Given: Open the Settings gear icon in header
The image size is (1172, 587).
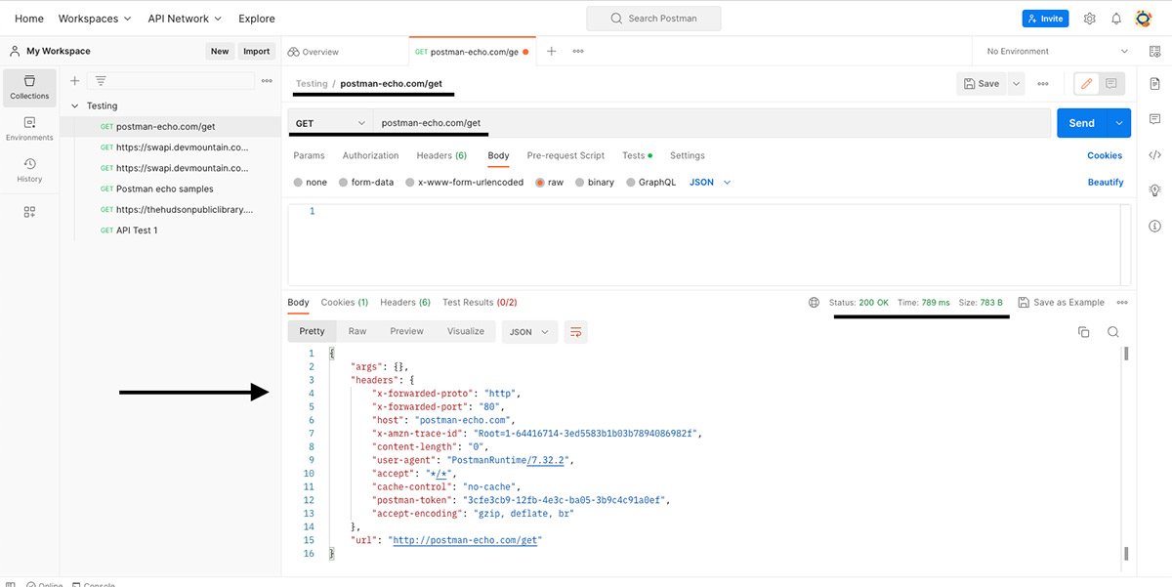Looking at the screenshot, I should [1090, 19].
